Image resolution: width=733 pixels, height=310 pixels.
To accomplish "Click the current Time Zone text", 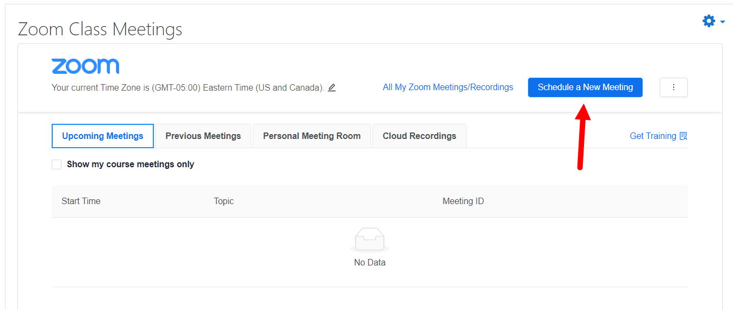I will (x=188, y=88).
